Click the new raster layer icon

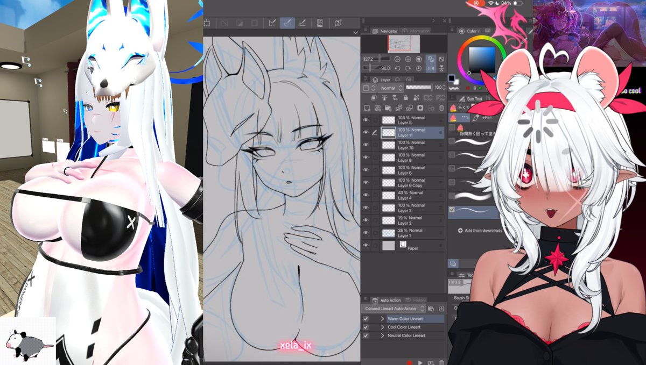(x=367, y=108)
